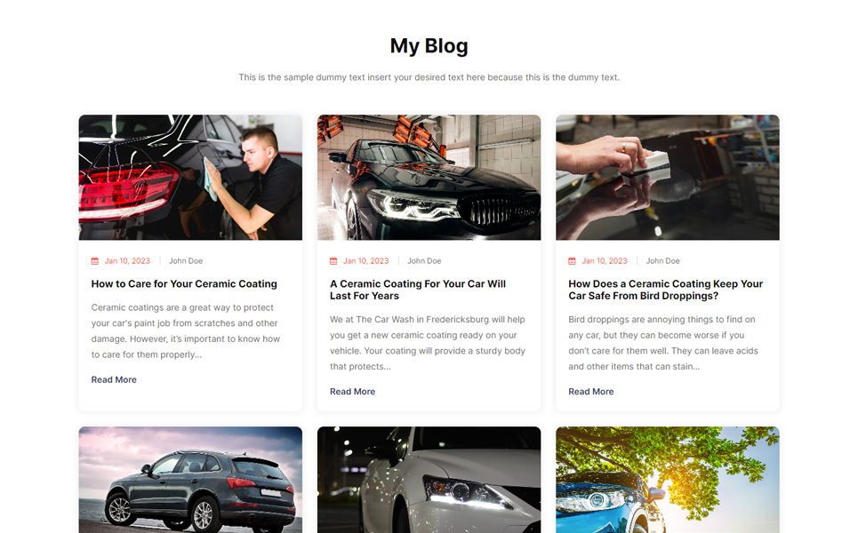Viewport: 858px width, 533px height.
Task: Click blue car under tree thumbnail
Action: [668, 480]
